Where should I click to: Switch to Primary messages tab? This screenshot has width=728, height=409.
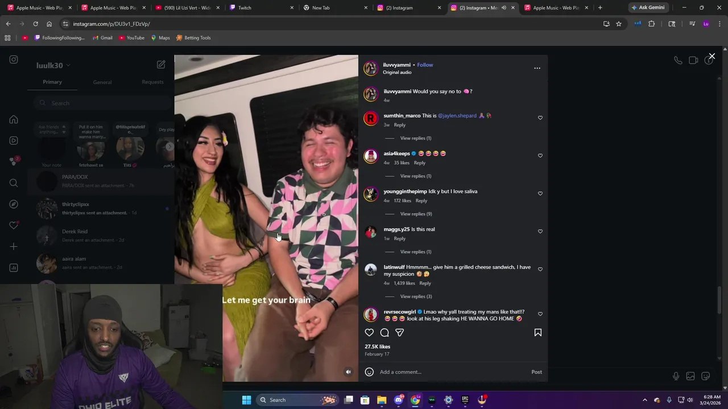pyautogui.click(x=52, y=82)
